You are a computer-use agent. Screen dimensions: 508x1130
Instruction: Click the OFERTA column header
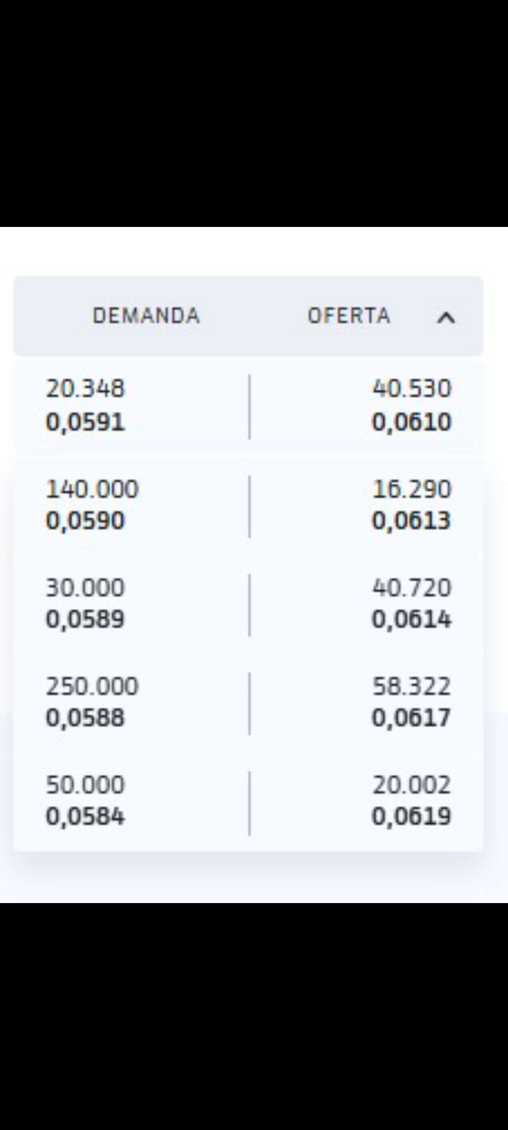point(349,315)
